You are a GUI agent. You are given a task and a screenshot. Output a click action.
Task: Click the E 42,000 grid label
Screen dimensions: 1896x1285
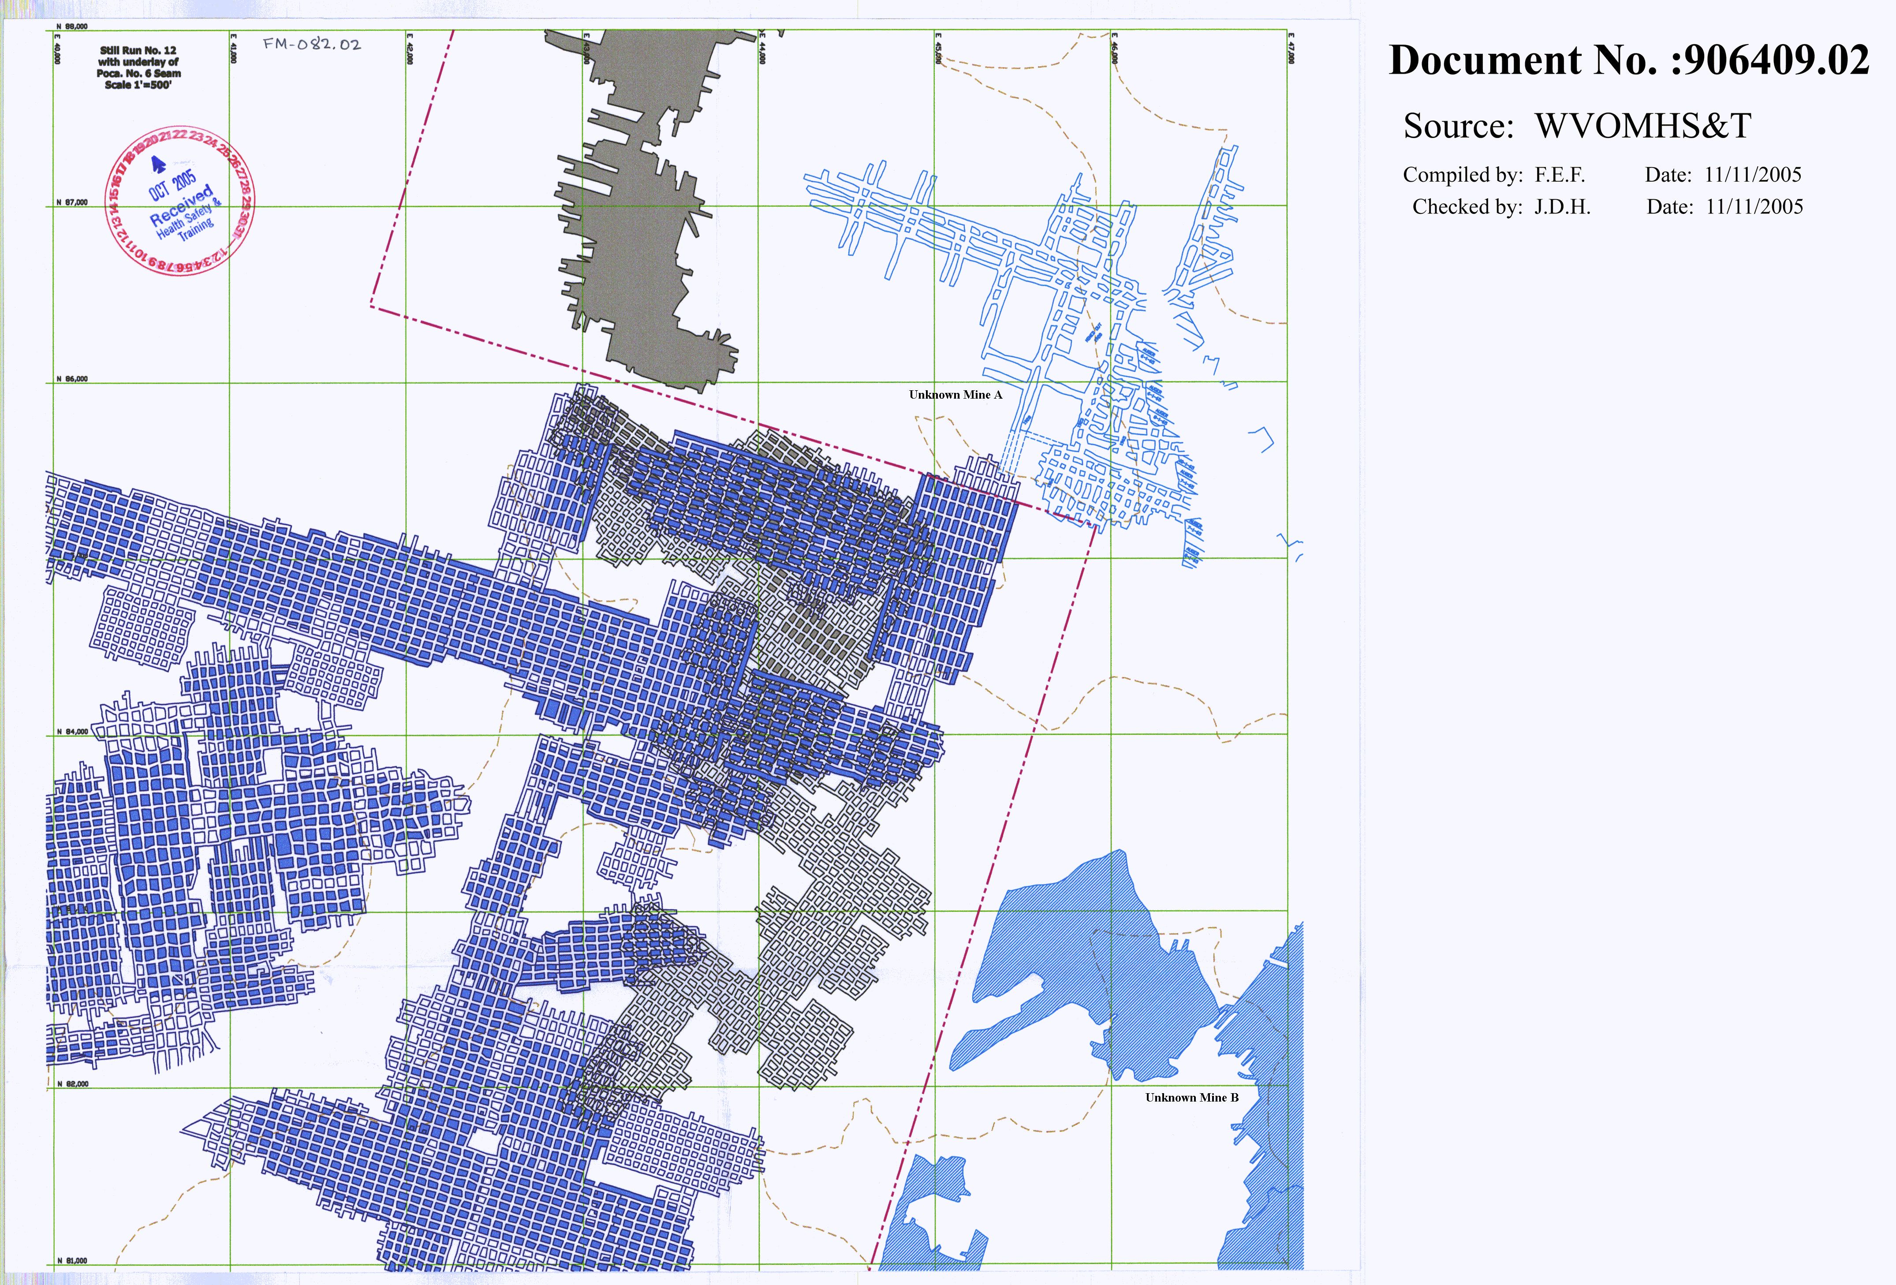click(410, 48)
